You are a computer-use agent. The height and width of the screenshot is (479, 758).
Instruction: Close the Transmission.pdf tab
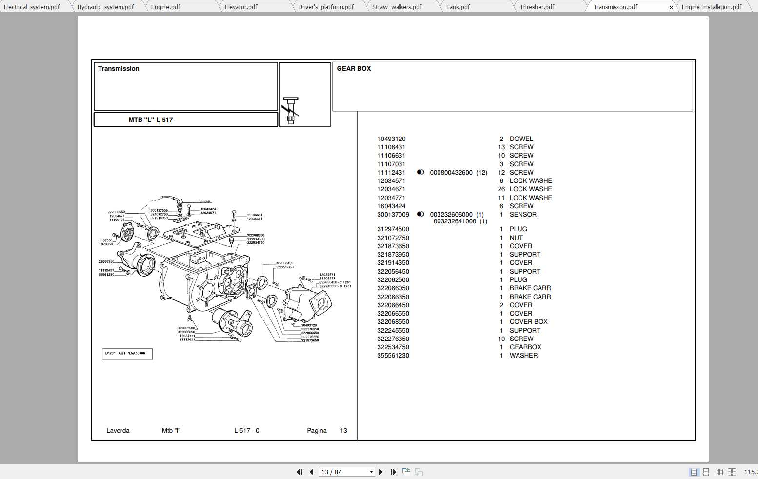pos(671,7)
